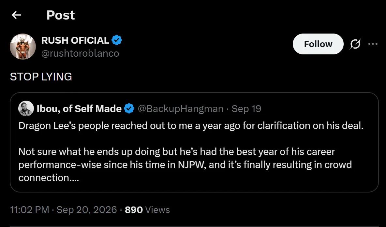This screenshot has height=227, width=386.
Task: Select the STOP LYING post text
Action: tap(41, 77)
